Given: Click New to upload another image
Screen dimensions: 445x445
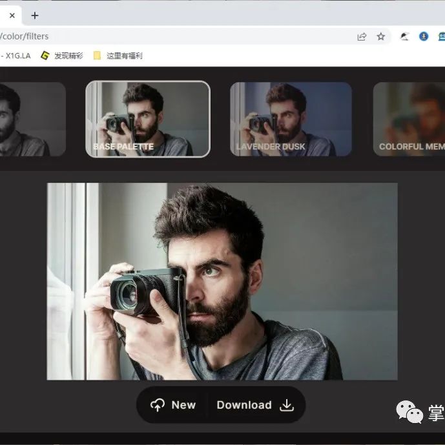Looking at the screenshot, I should coord(173,405).
